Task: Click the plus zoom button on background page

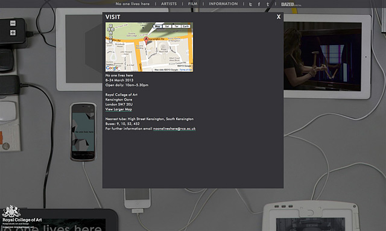Action: tap(13, 33)
